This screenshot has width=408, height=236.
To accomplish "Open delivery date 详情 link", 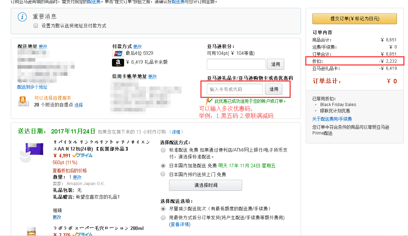I will pyautogui.click(x=176, y=132).
